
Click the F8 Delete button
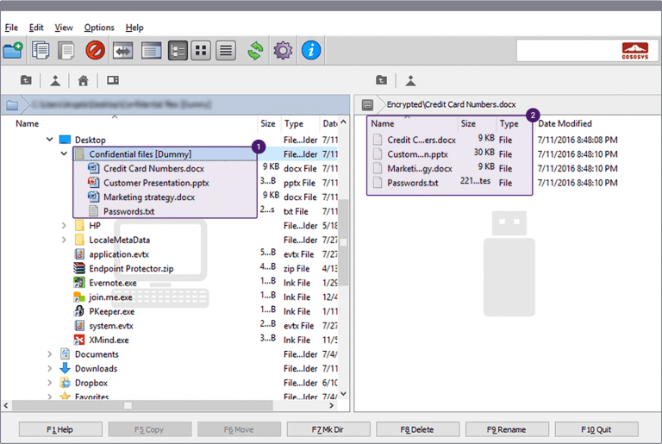pyautogui.click(x=417, y=429)
